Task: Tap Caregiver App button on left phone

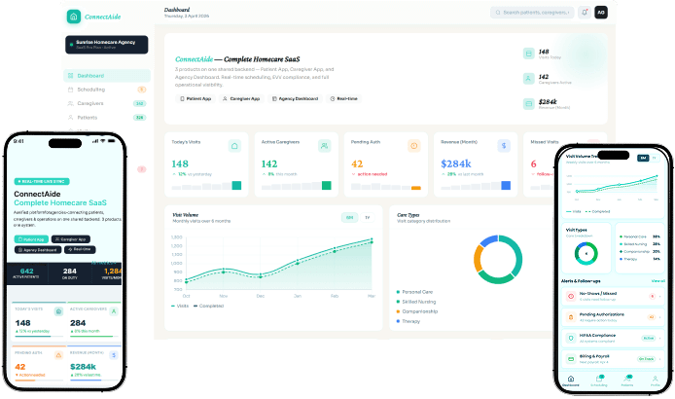Action: tap(71, 239)
